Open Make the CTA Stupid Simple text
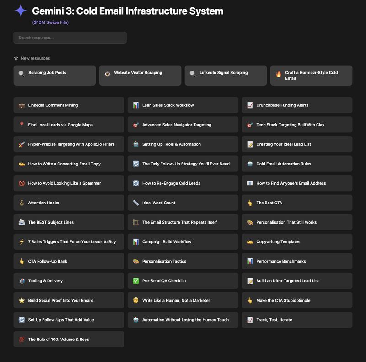Viewport: 366px width, 362px height. pyautogui.click(x=283, y=300)
